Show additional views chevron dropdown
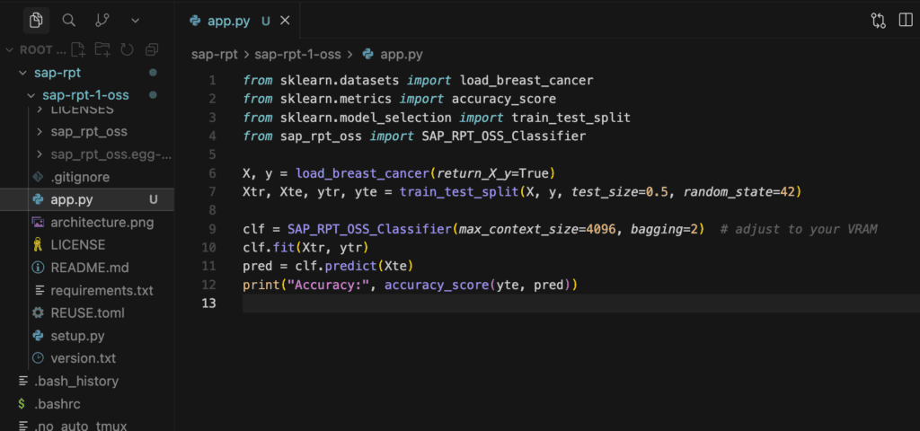 click(135, 20)
